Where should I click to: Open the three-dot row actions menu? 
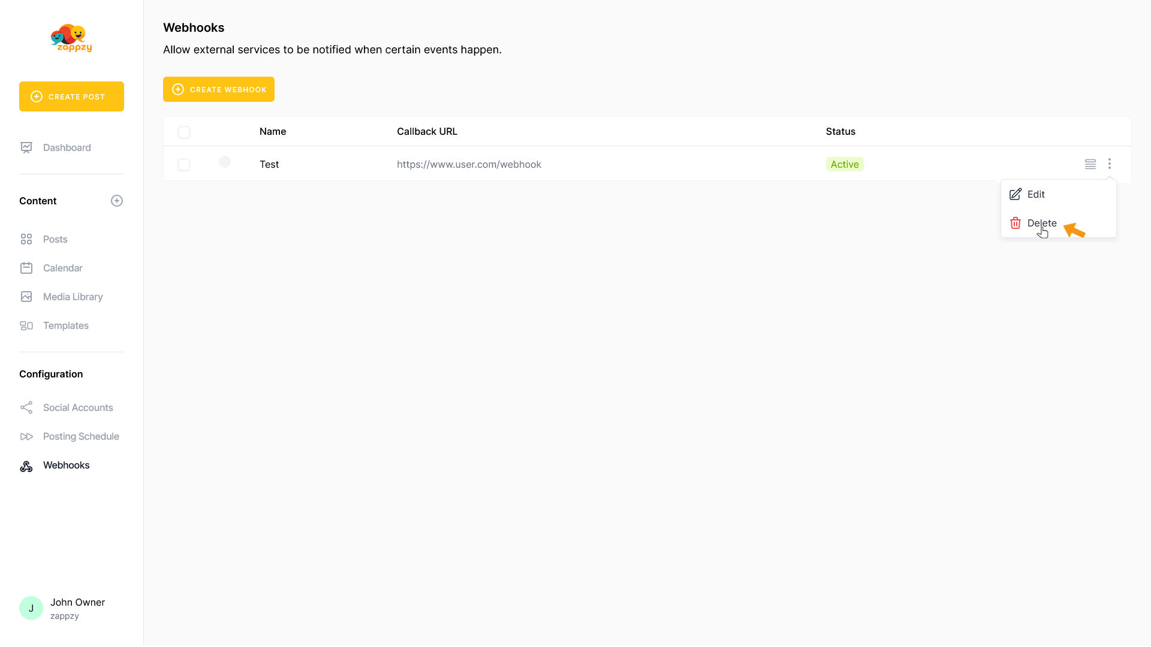click(1109, 164)
